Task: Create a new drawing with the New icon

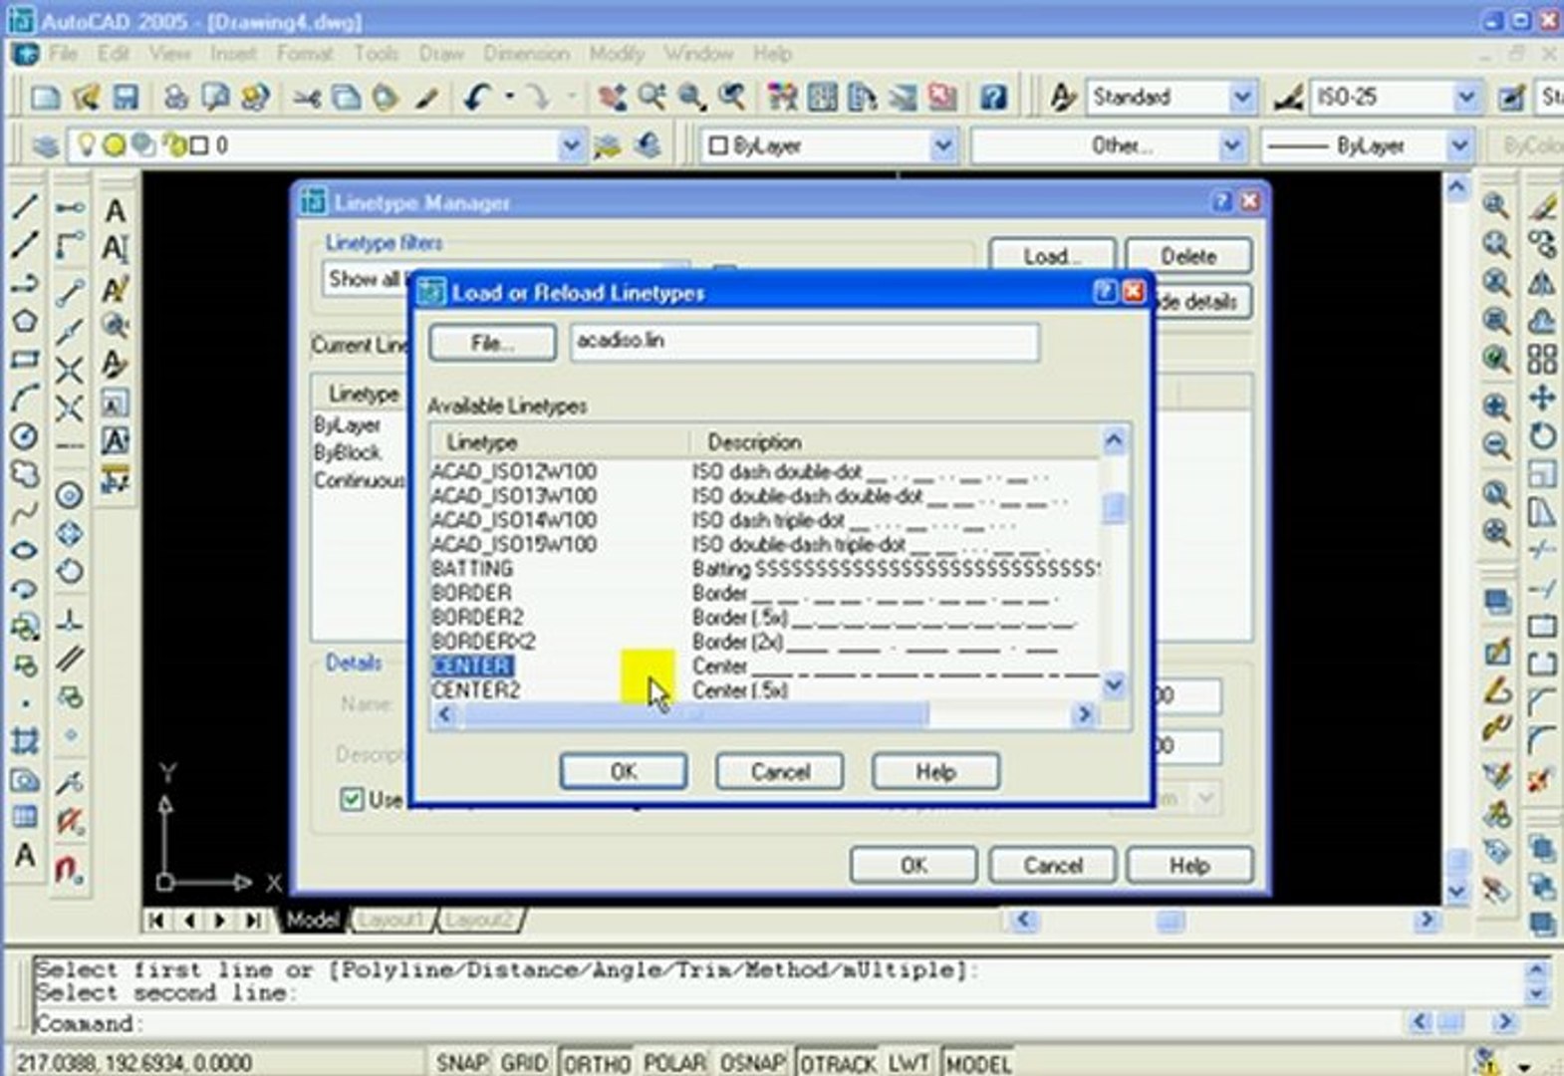Action: pos(46,97)
